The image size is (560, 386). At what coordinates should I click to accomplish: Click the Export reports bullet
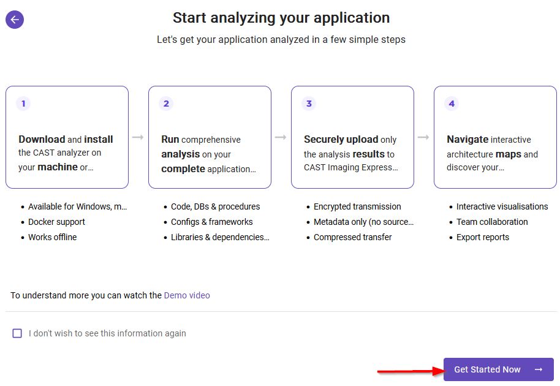(483, 237)
